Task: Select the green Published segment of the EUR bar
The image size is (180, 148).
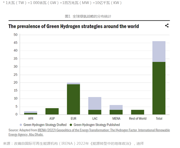Action: (x=73, y=99)
